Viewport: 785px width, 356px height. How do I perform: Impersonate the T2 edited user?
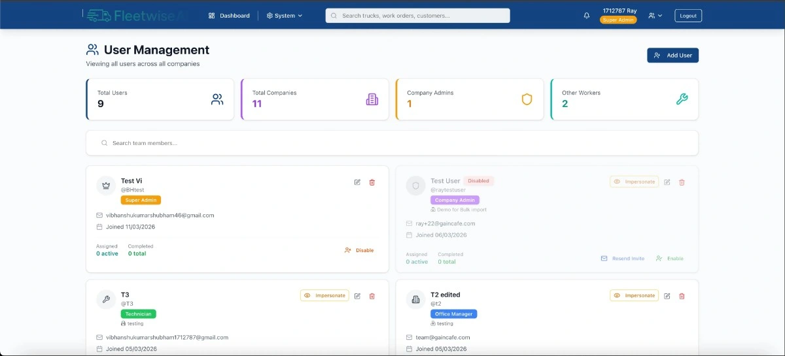(634, 295)
